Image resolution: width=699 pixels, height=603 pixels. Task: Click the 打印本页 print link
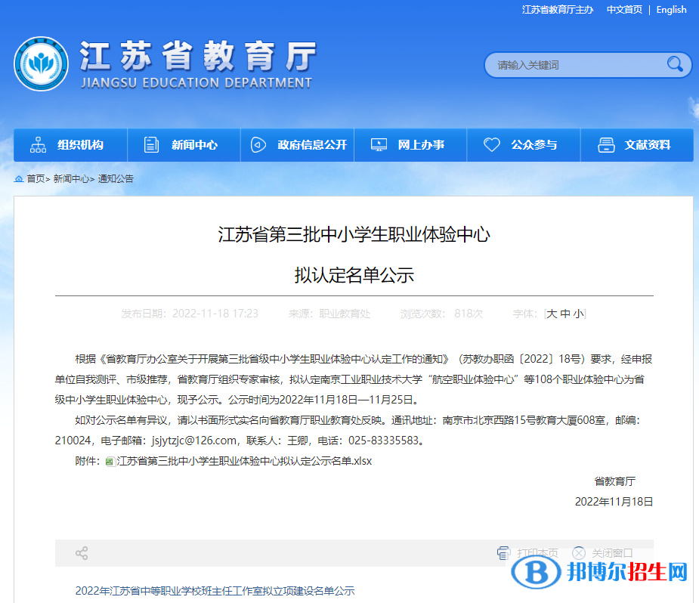pyautogui.click(x=537, y=553)
